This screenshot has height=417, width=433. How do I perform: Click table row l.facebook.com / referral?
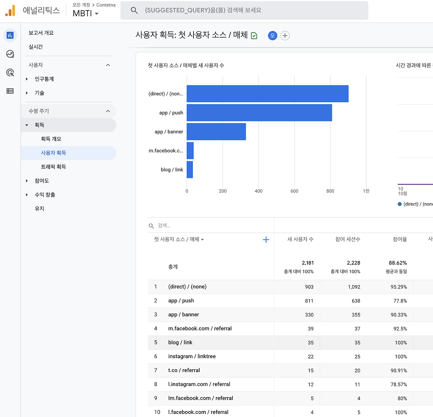(290, 412)
